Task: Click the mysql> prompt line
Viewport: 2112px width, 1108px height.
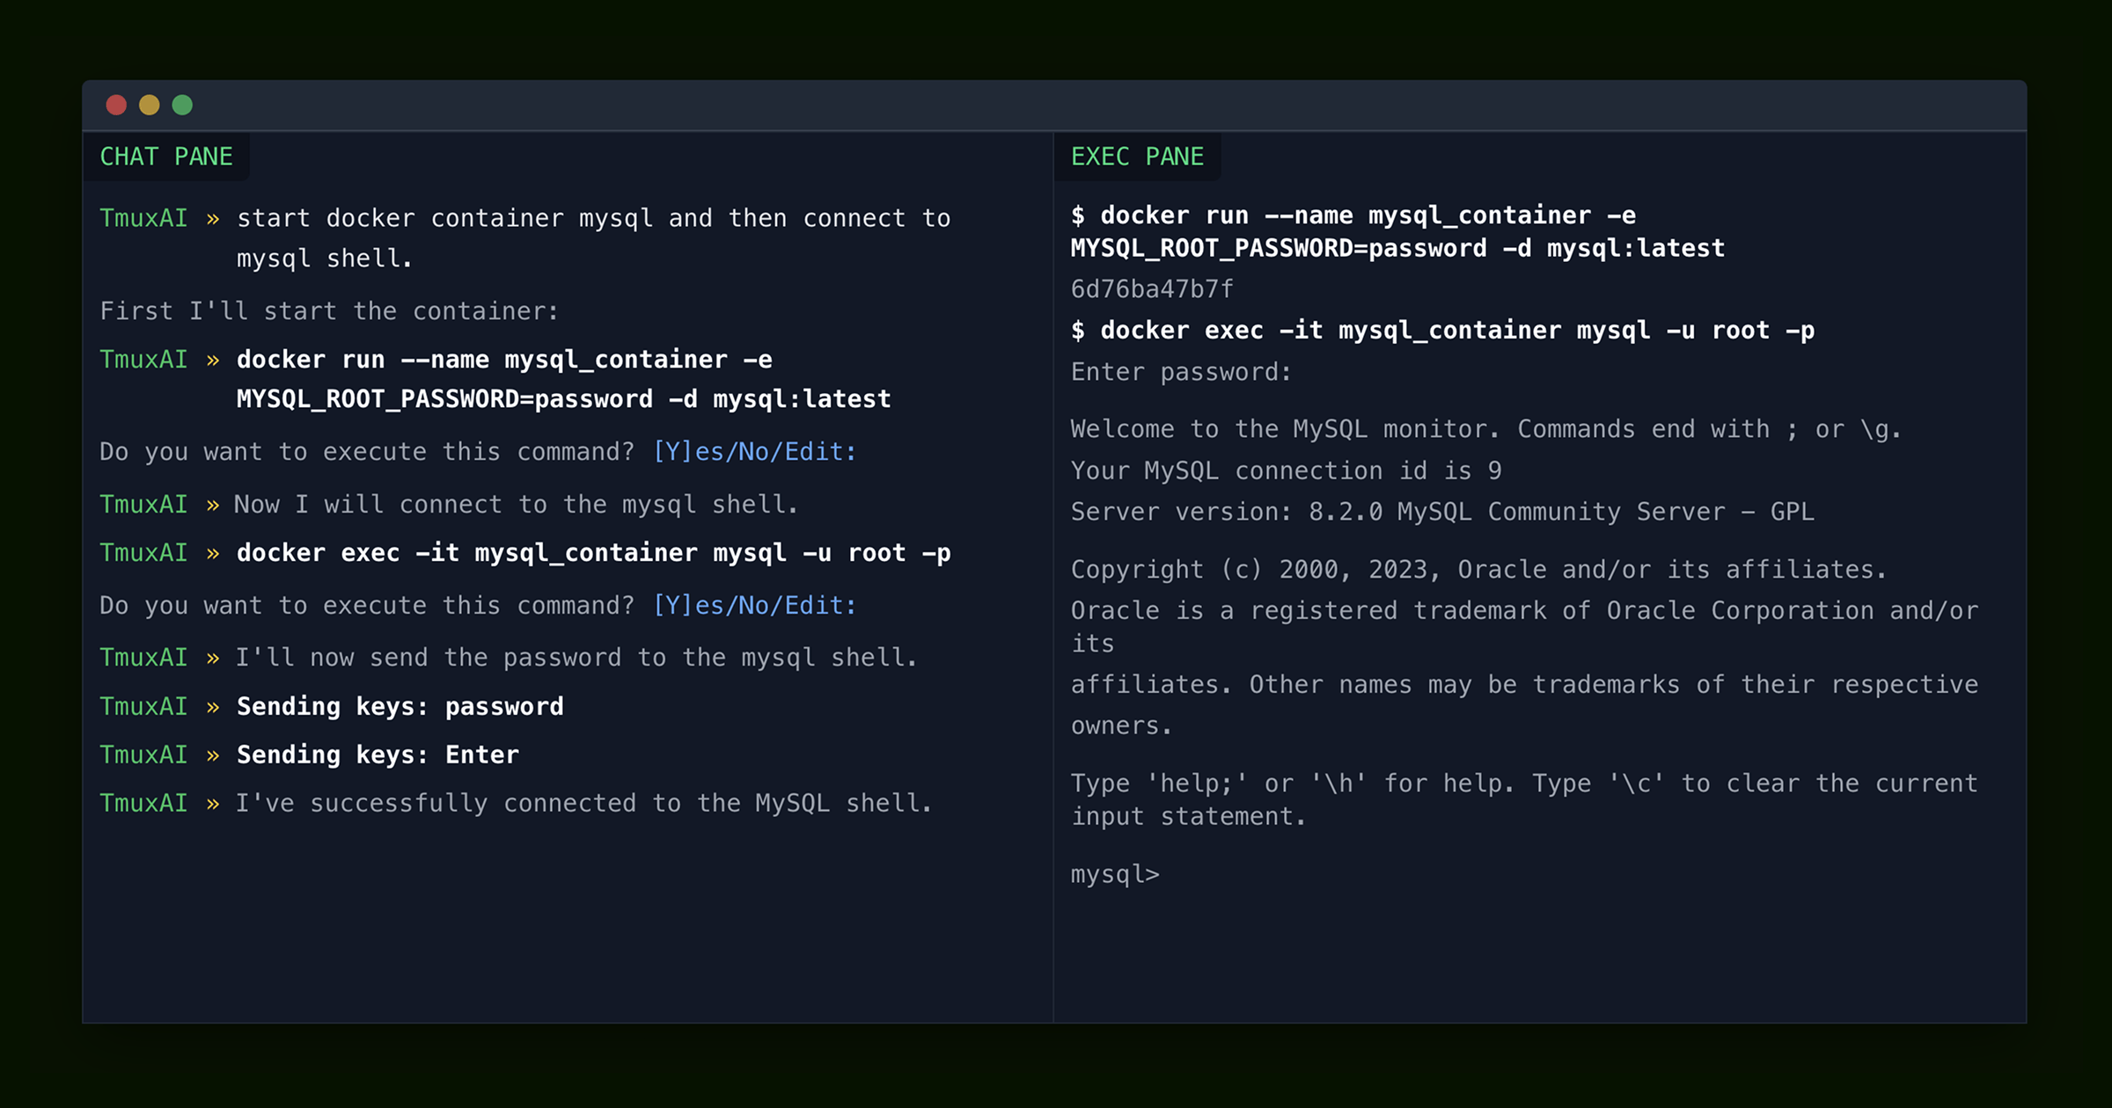Action: click(1114, 874)
